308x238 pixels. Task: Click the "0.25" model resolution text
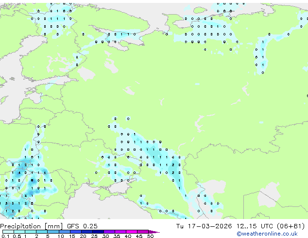90,226
